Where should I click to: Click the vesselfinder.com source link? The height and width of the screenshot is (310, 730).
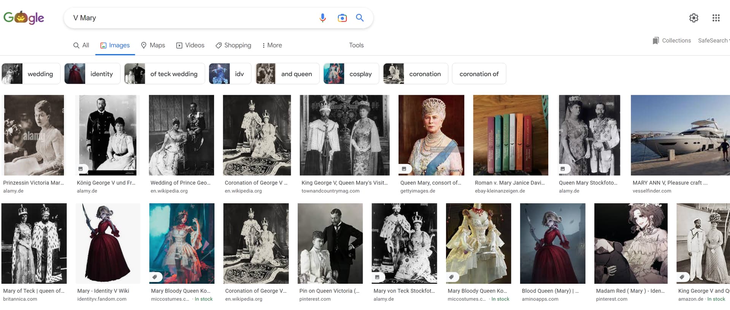point(652,191)
